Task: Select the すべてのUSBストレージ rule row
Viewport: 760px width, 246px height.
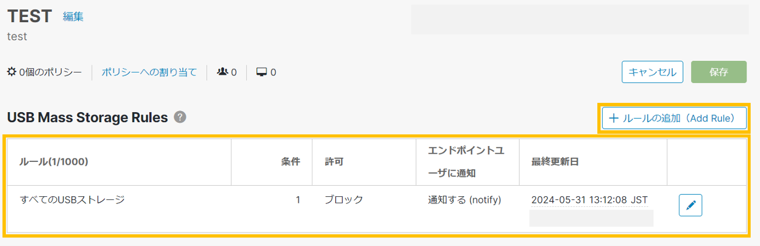Action: [377, 209]
